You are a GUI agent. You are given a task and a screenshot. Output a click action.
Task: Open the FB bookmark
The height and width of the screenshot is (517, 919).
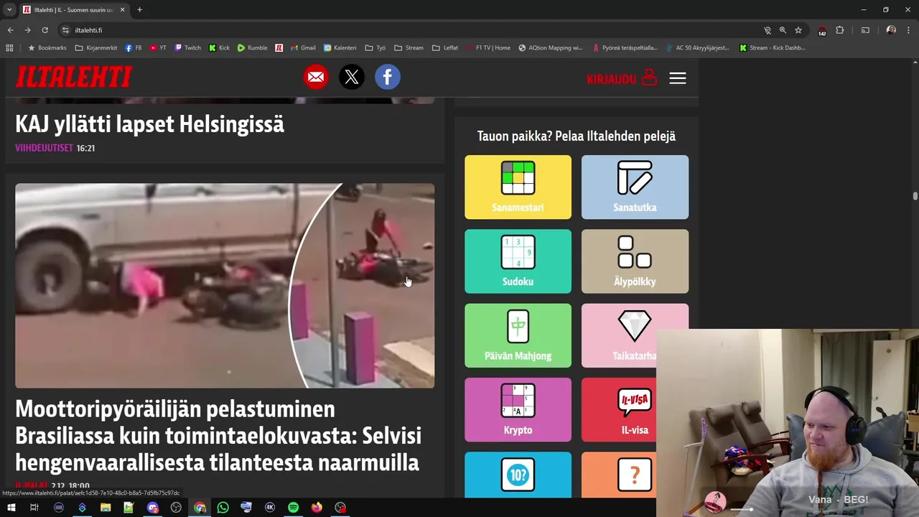pyautogui.click(x=134, y=48)
